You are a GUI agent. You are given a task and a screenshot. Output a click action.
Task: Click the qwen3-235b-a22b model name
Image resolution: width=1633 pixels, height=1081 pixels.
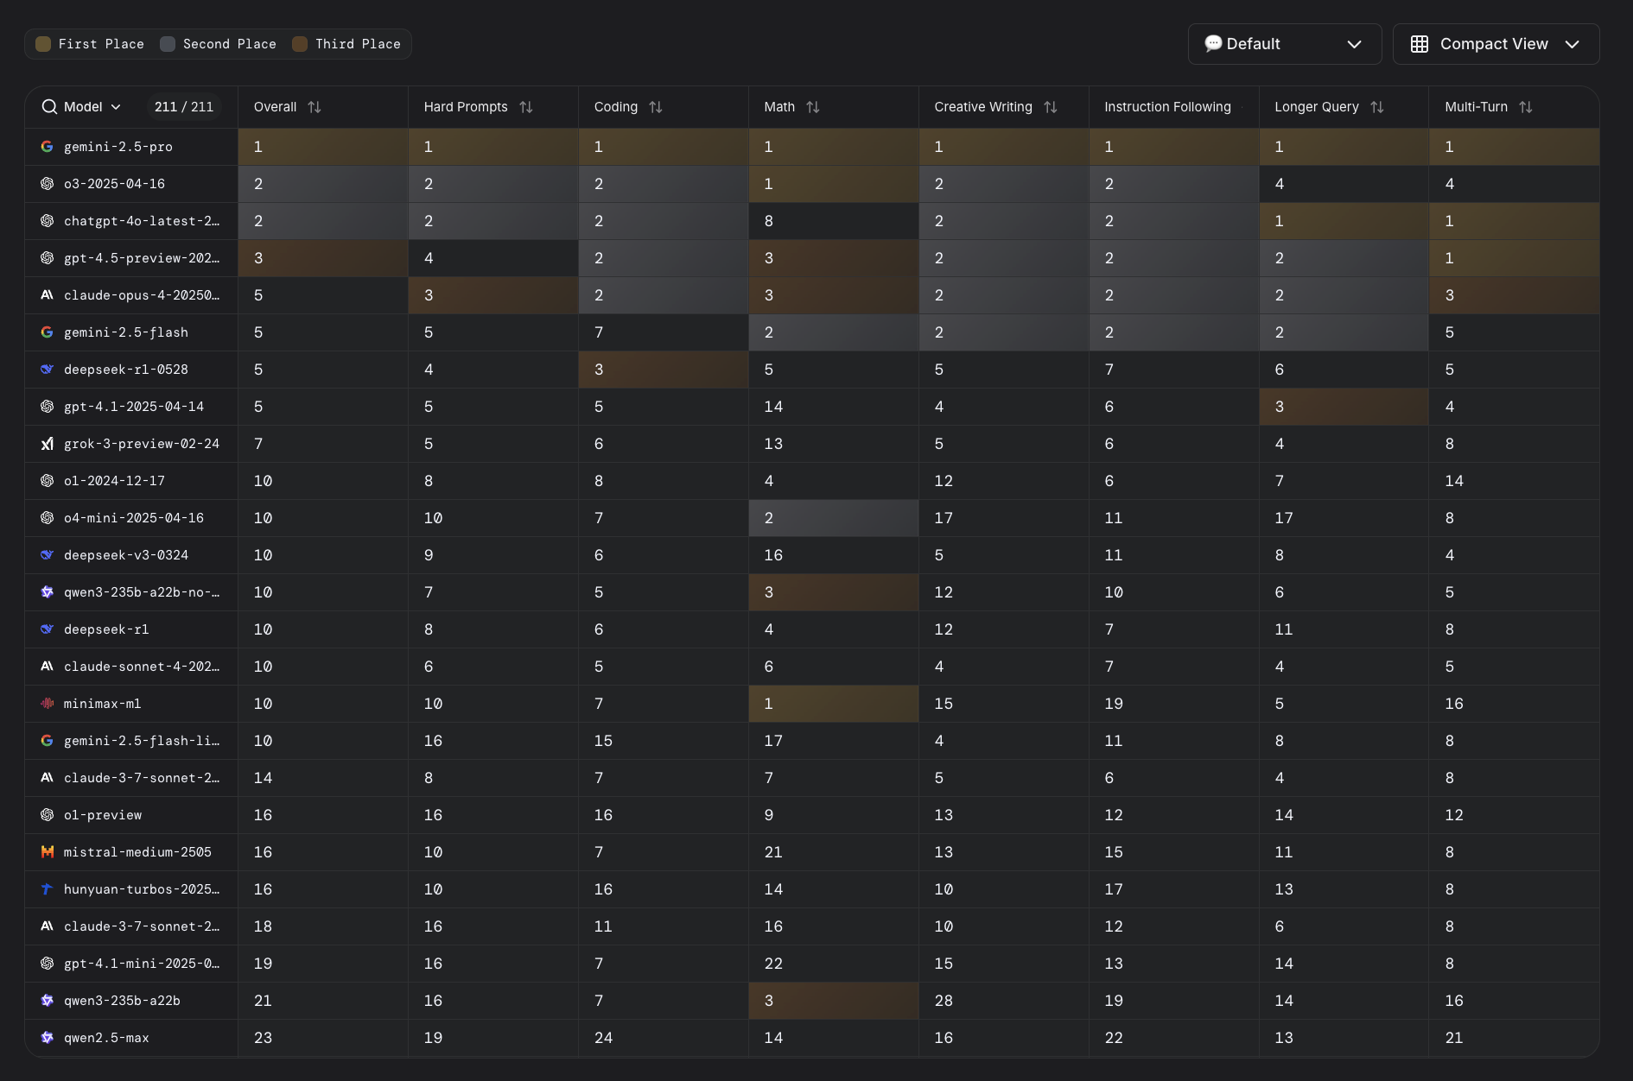tap(122, 1001)
